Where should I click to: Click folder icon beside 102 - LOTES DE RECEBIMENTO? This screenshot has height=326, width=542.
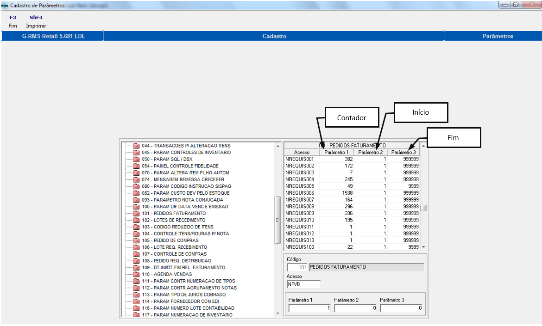pos(136,220)
